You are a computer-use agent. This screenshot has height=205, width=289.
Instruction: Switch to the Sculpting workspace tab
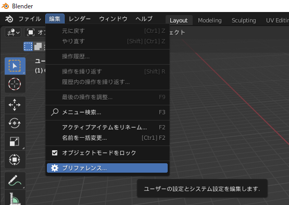(244, 20)
